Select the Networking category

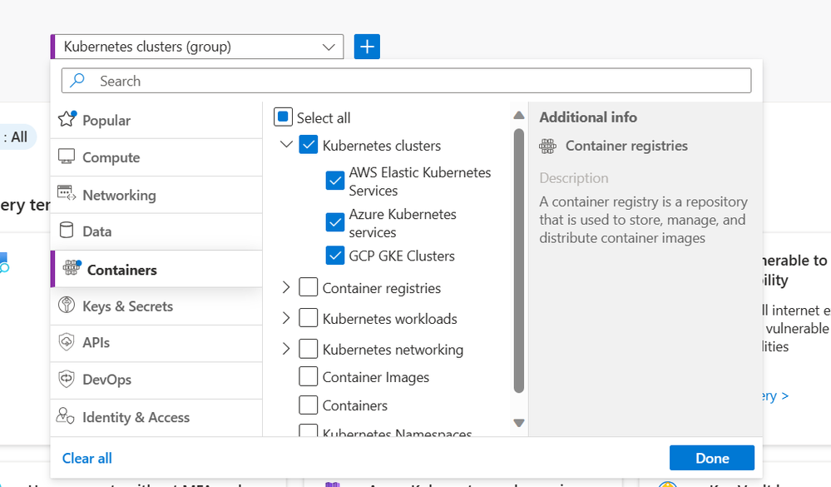coord(156,195)
